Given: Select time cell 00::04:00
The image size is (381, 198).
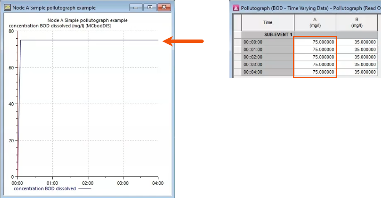Looking at the screenshot, I should pyautogui.click(x=268, y=72).
